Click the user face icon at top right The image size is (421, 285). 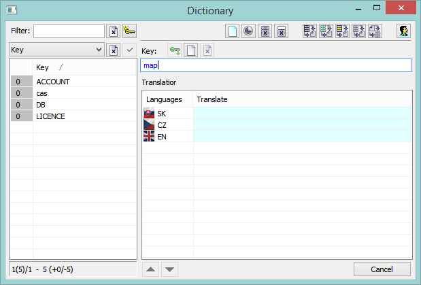click(x=404, y=31)
